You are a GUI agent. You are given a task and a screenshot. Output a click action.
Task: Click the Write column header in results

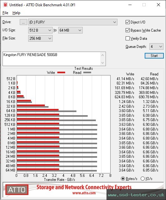coord(130,74)
